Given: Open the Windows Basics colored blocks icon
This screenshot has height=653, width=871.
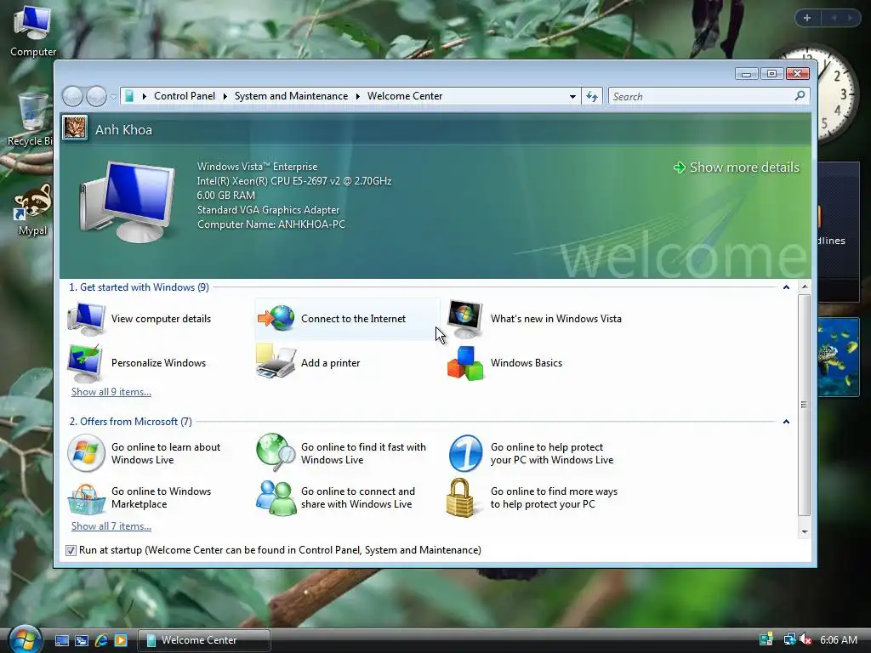Looking at the screenshot, I should (465, 363).
